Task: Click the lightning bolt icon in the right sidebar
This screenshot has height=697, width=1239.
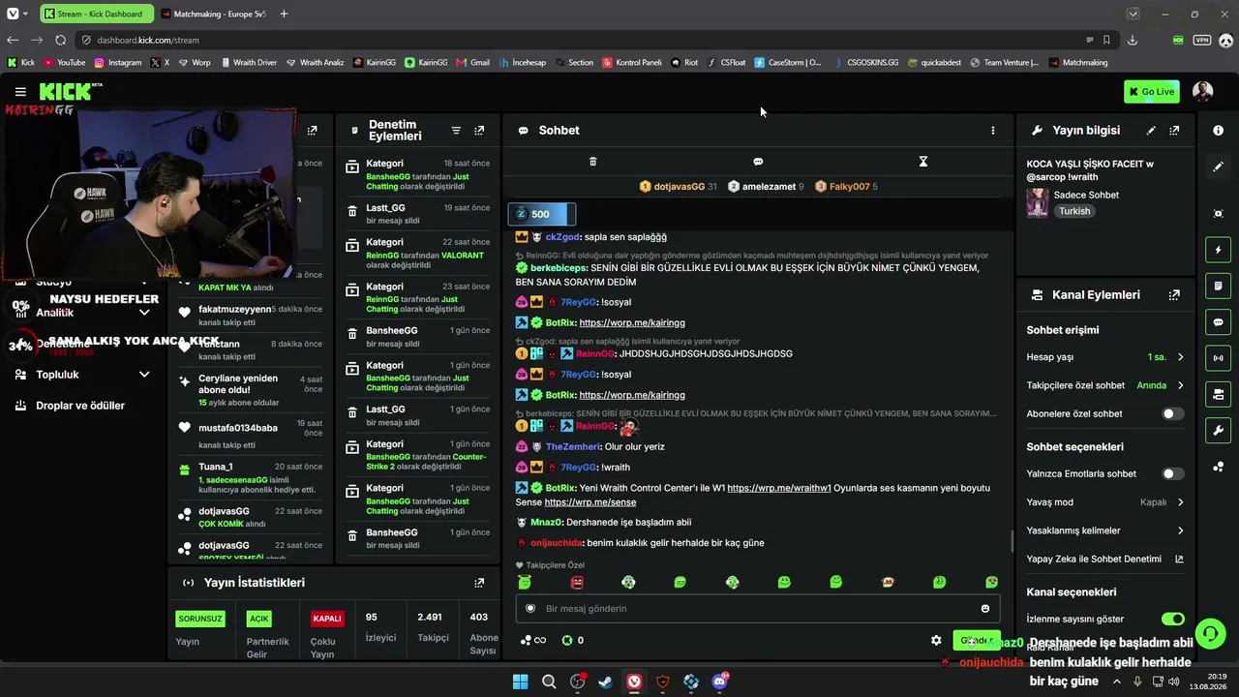Action: click(x=1218, y=250)
